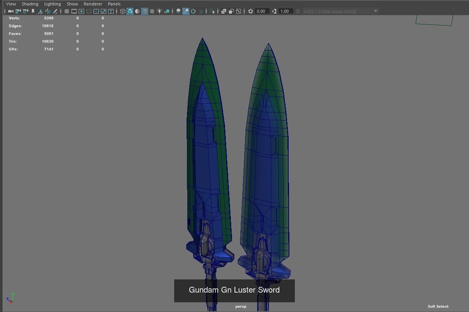Viewport: 469px width, 312px height.
Task: Open the Renderer menu
Action: [93, 4]
